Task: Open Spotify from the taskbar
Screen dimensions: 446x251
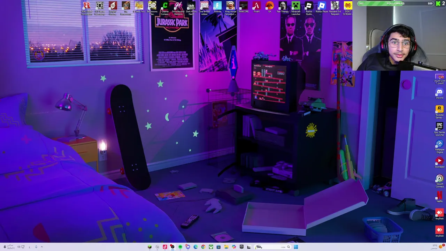Action: point(180,247)
